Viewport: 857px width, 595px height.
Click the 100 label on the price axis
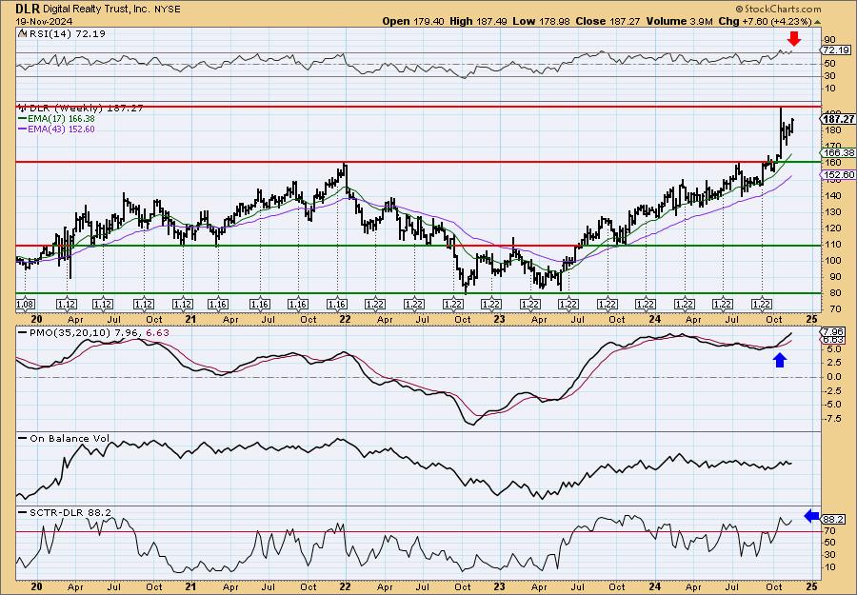[x=833, y=261]
